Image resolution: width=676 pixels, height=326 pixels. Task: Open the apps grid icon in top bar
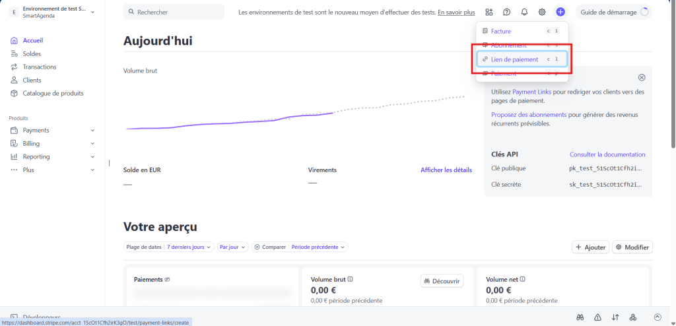(489, 12)
